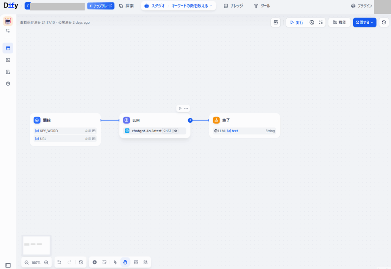
Task: Click the アップグレード upgrade button
Action: click(x=100, y=6)
